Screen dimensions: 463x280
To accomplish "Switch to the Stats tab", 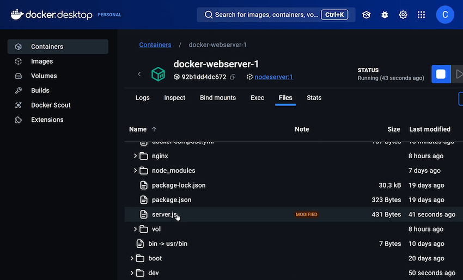I will click(314, 98).
